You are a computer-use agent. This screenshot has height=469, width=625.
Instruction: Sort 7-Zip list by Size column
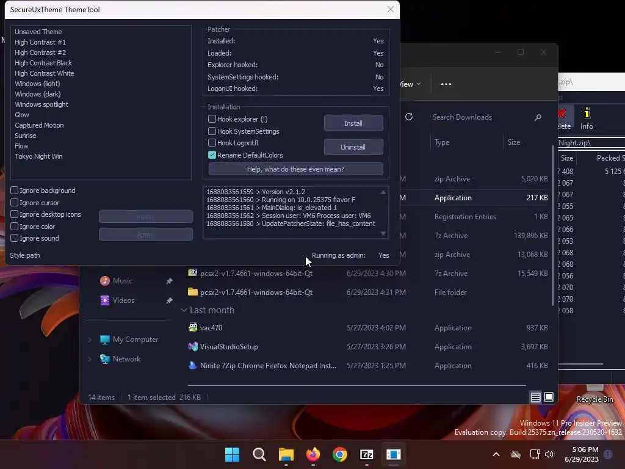(x=567, y=158)
